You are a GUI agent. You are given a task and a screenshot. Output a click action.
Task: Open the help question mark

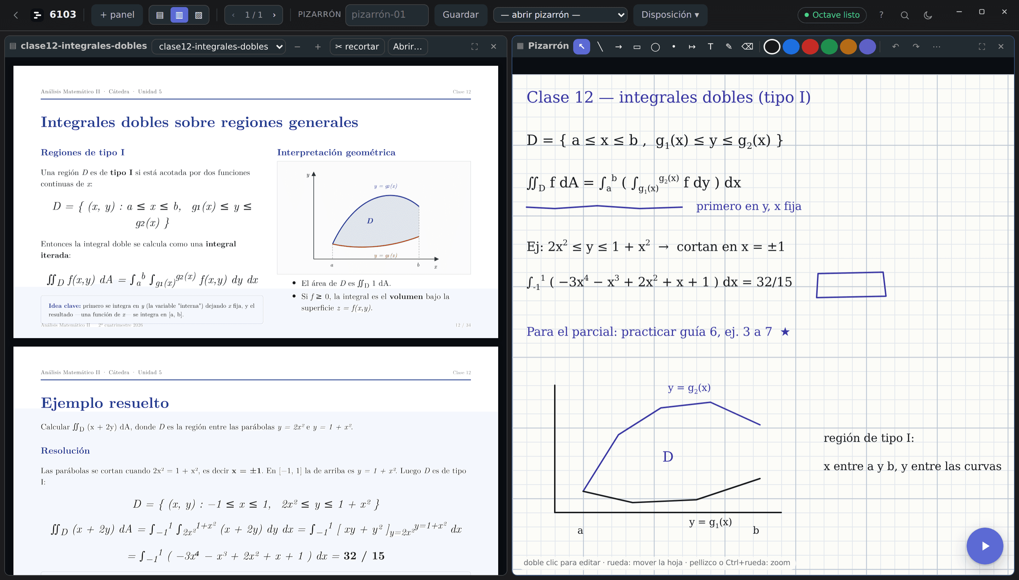pyautogui.click(x=881, y=15)
